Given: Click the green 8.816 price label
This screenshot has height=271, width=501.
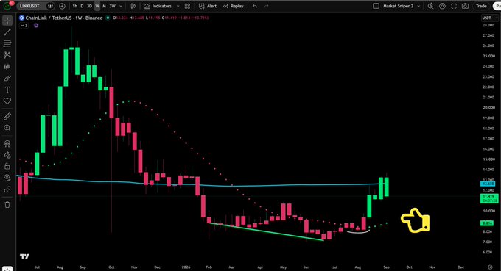Looking at the screenshot, I should point(487,223).
